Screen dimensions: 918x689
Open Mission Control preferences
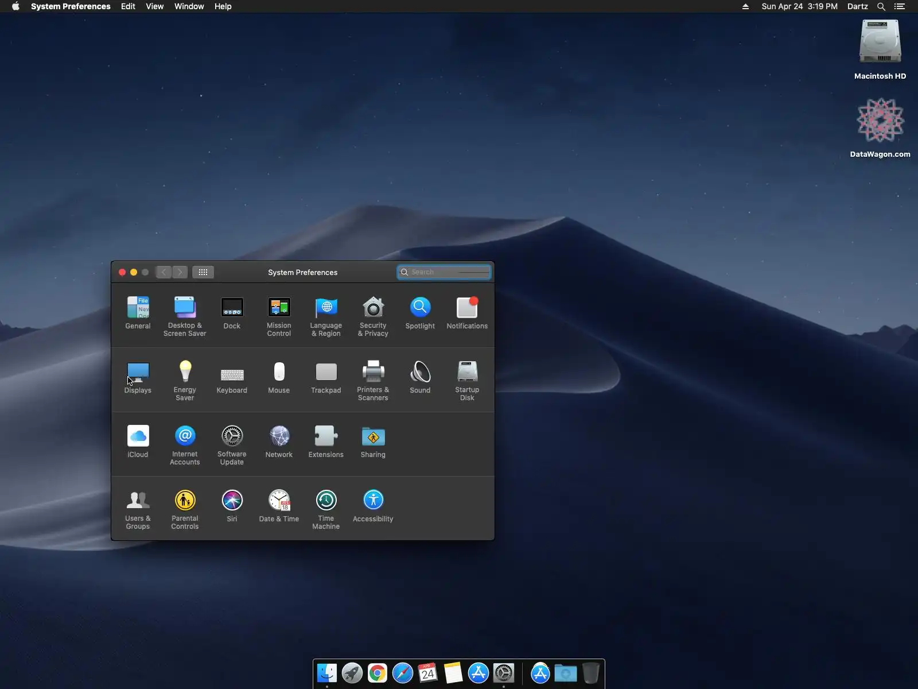[x=279, y=316]
